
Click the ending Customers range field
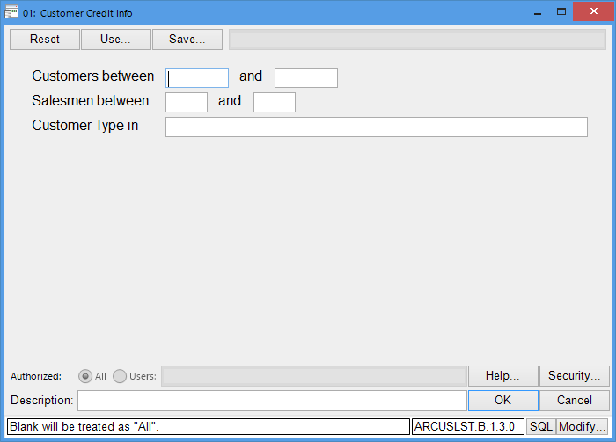pyautogui.click(x=305, y=78)
